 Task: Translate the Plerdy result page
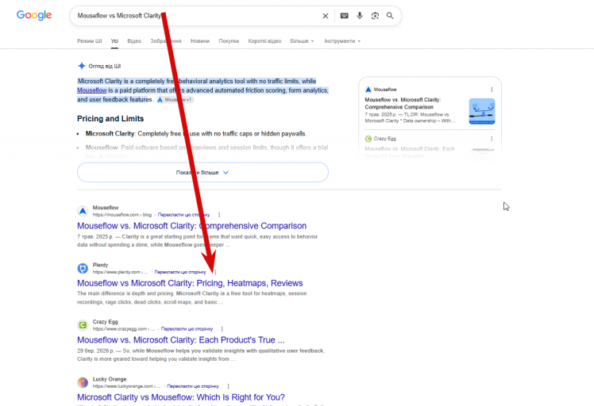point(180,272)
